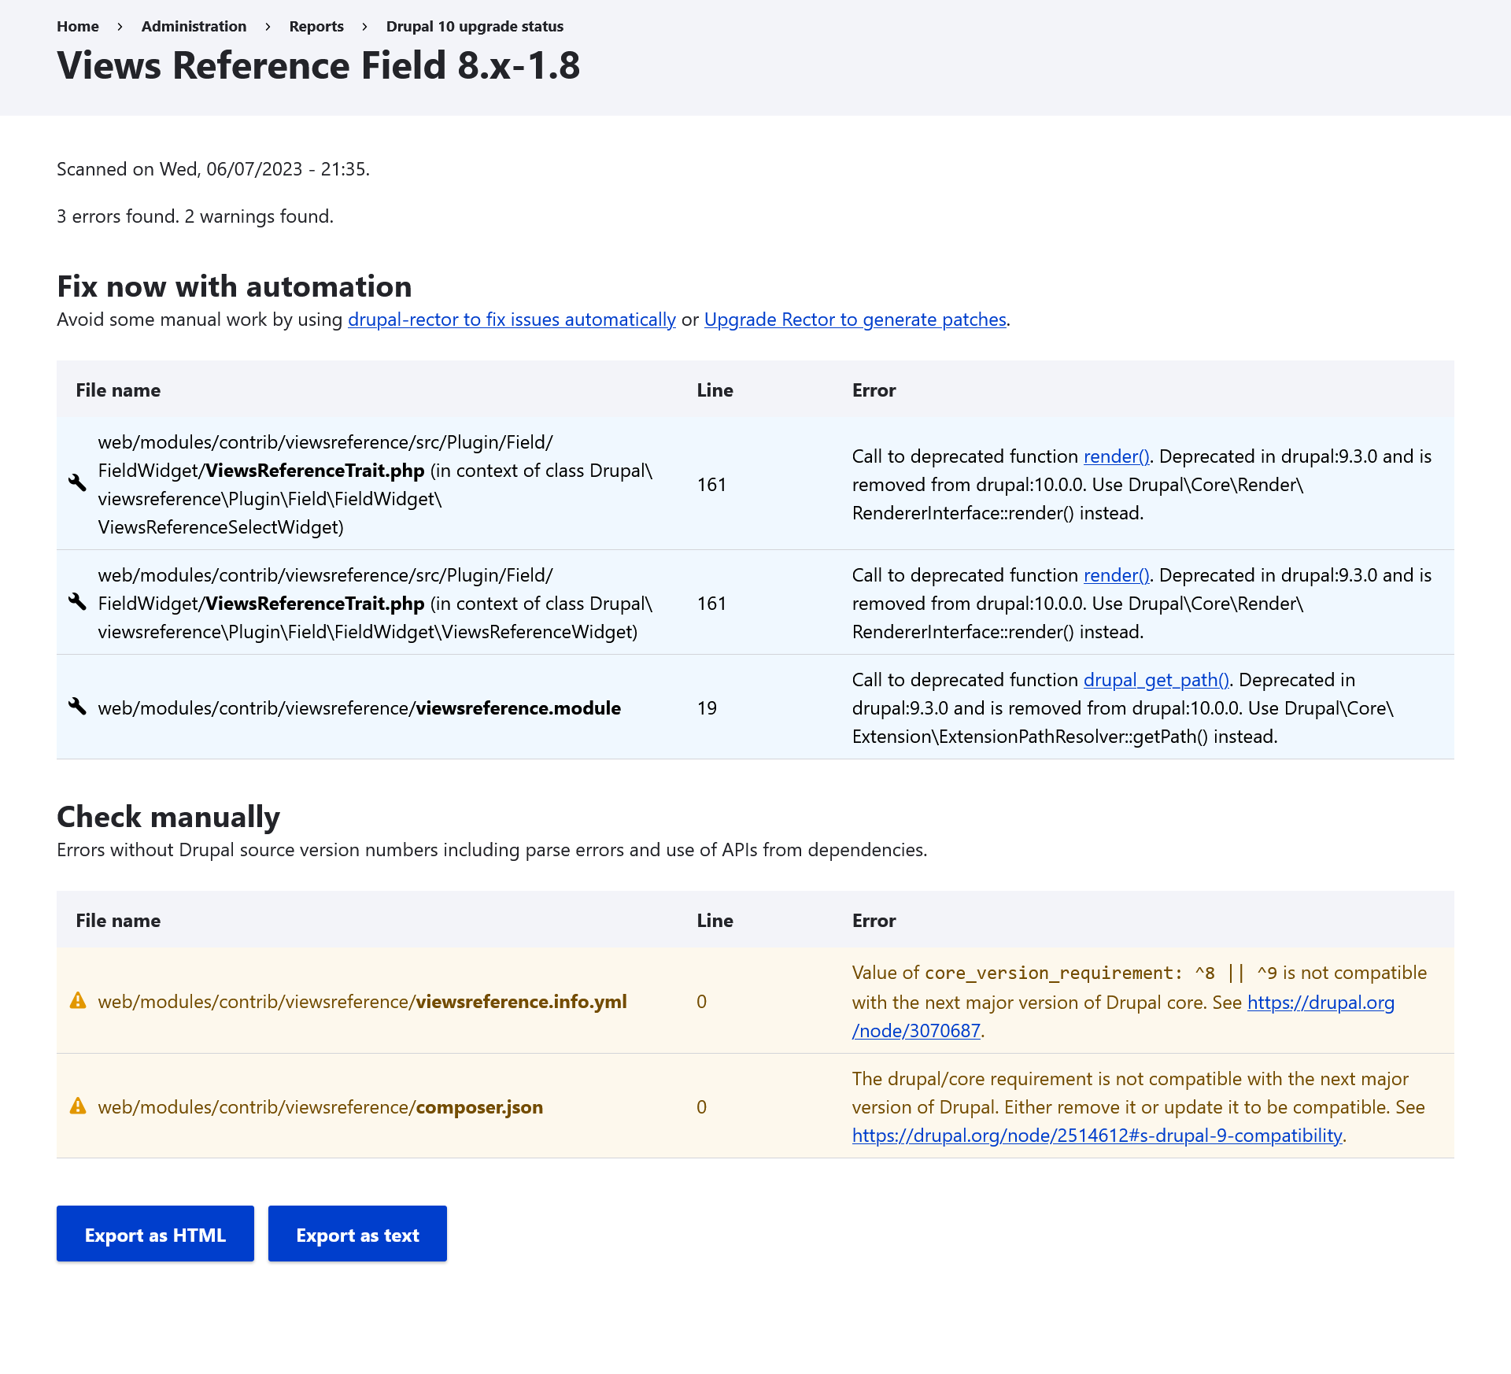Click the render() link in the second error row

(x=1116, y=575)
